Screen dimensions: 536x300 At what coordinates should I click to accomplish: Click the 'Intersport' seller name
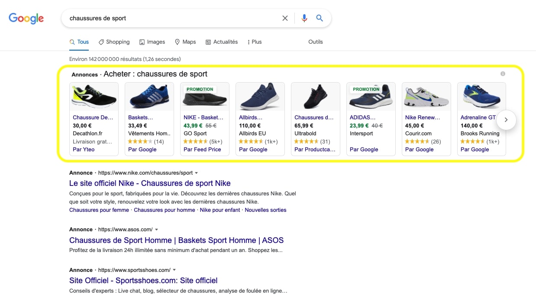[x=362, y=134]
